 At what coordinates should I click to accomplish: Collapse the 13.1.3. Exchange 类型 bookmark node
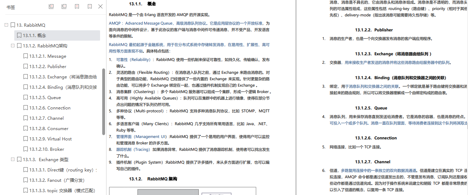[13, 159]
